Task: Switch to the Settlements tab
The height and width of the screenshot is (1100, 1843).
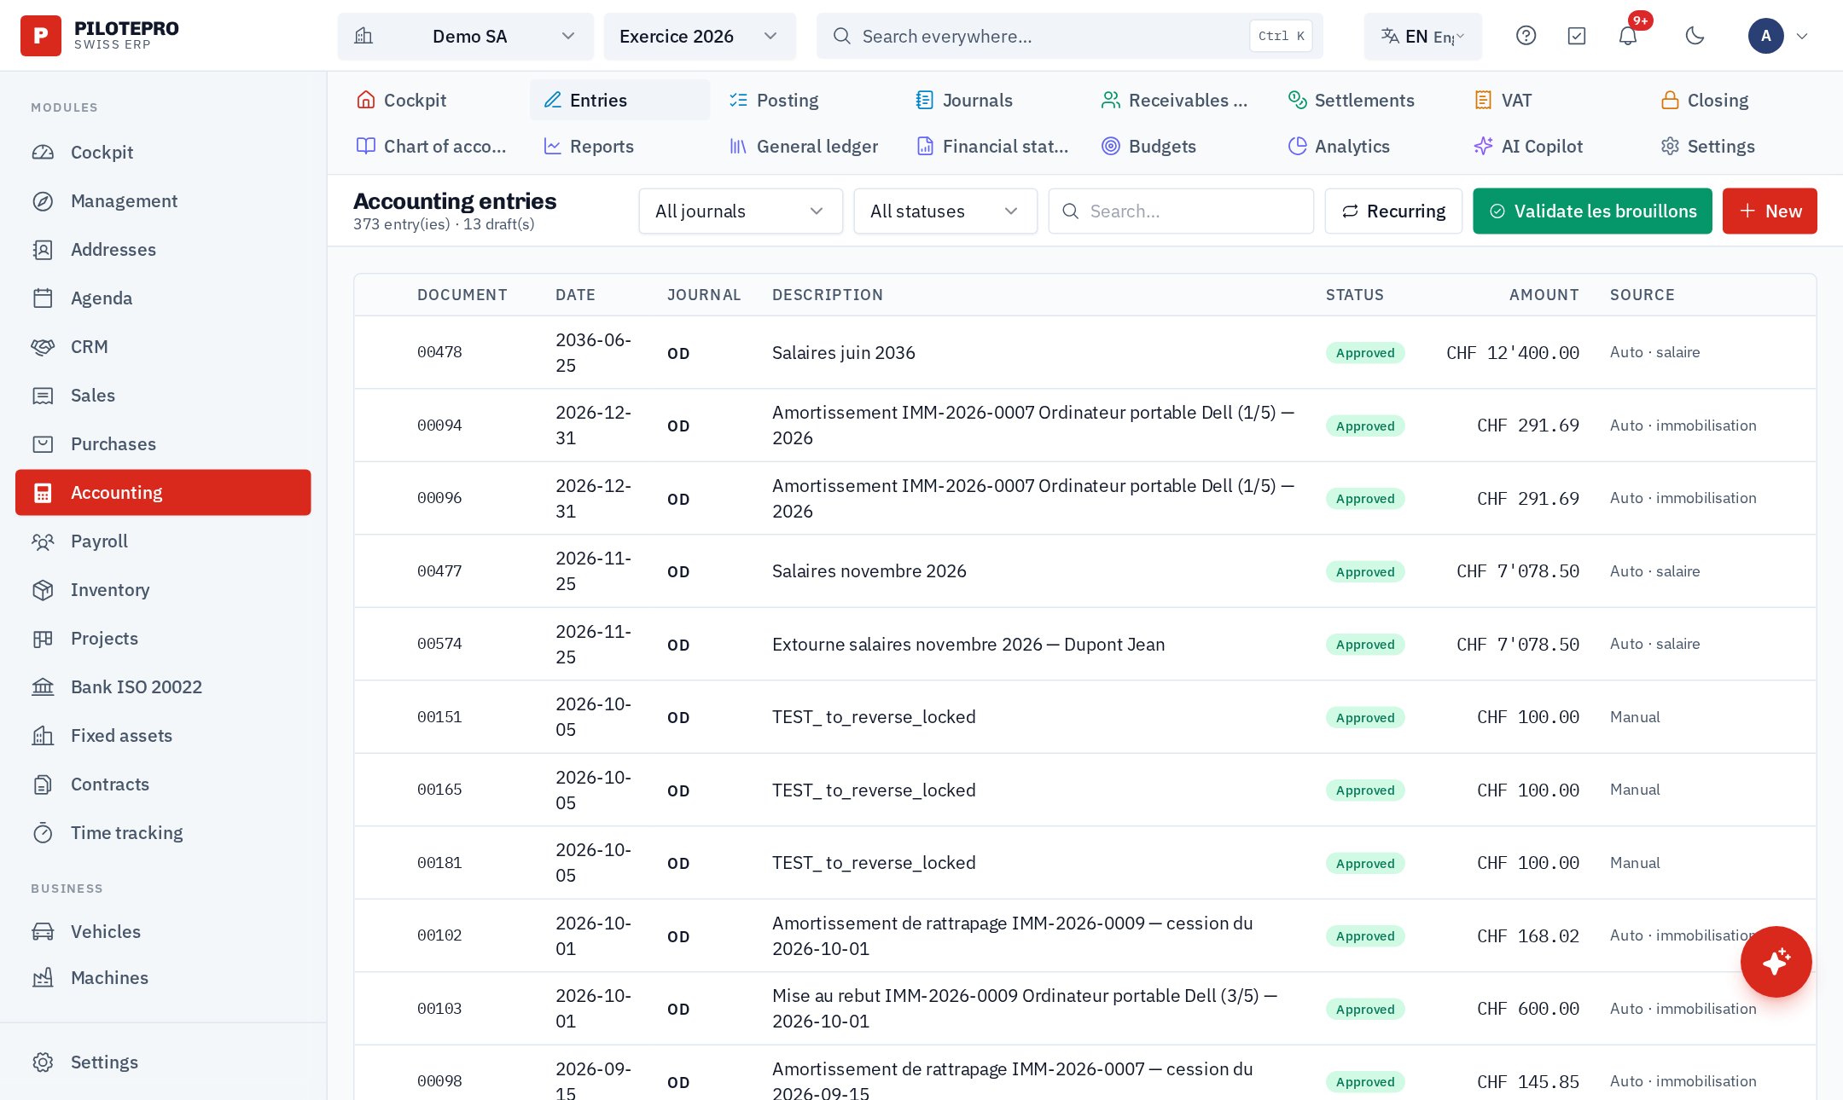Action: 1364,100
